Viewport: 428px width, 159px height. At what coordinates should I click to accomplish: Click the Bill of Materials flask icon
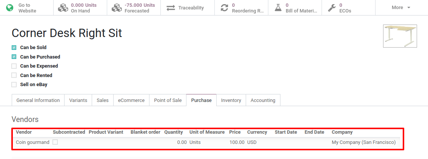[x=278, y=8]
